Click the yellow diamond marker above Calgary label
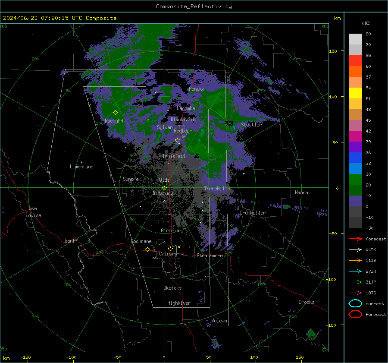The image size is (388, 363). (x=170, y=249)
